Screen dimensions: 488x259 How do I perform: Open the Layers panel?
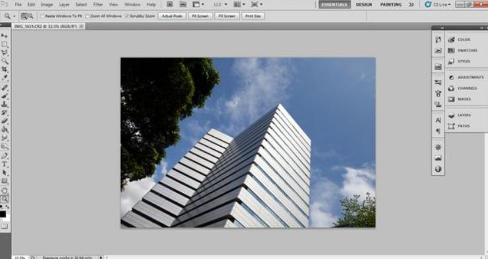(x=460, y=115)
